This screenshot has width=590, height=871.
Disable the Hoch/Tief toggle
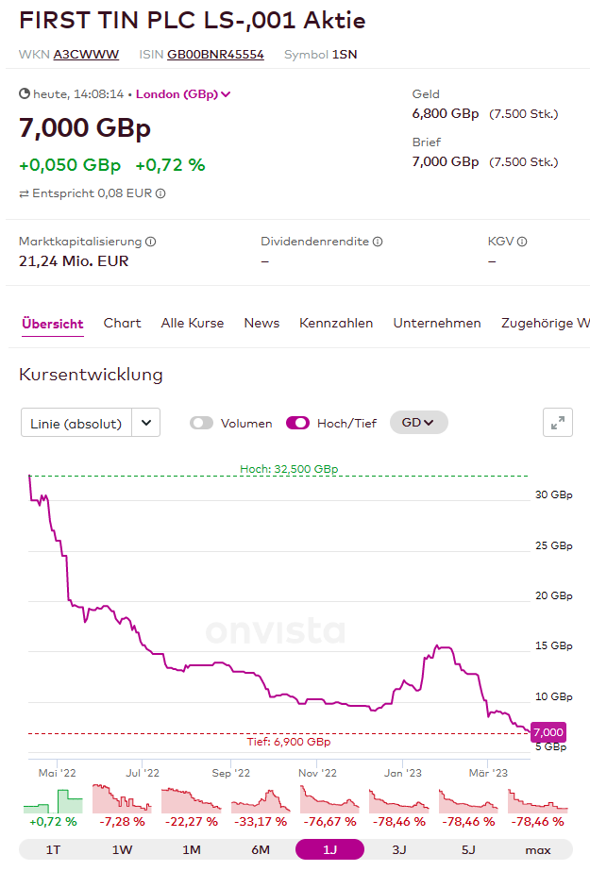point(297,424)
